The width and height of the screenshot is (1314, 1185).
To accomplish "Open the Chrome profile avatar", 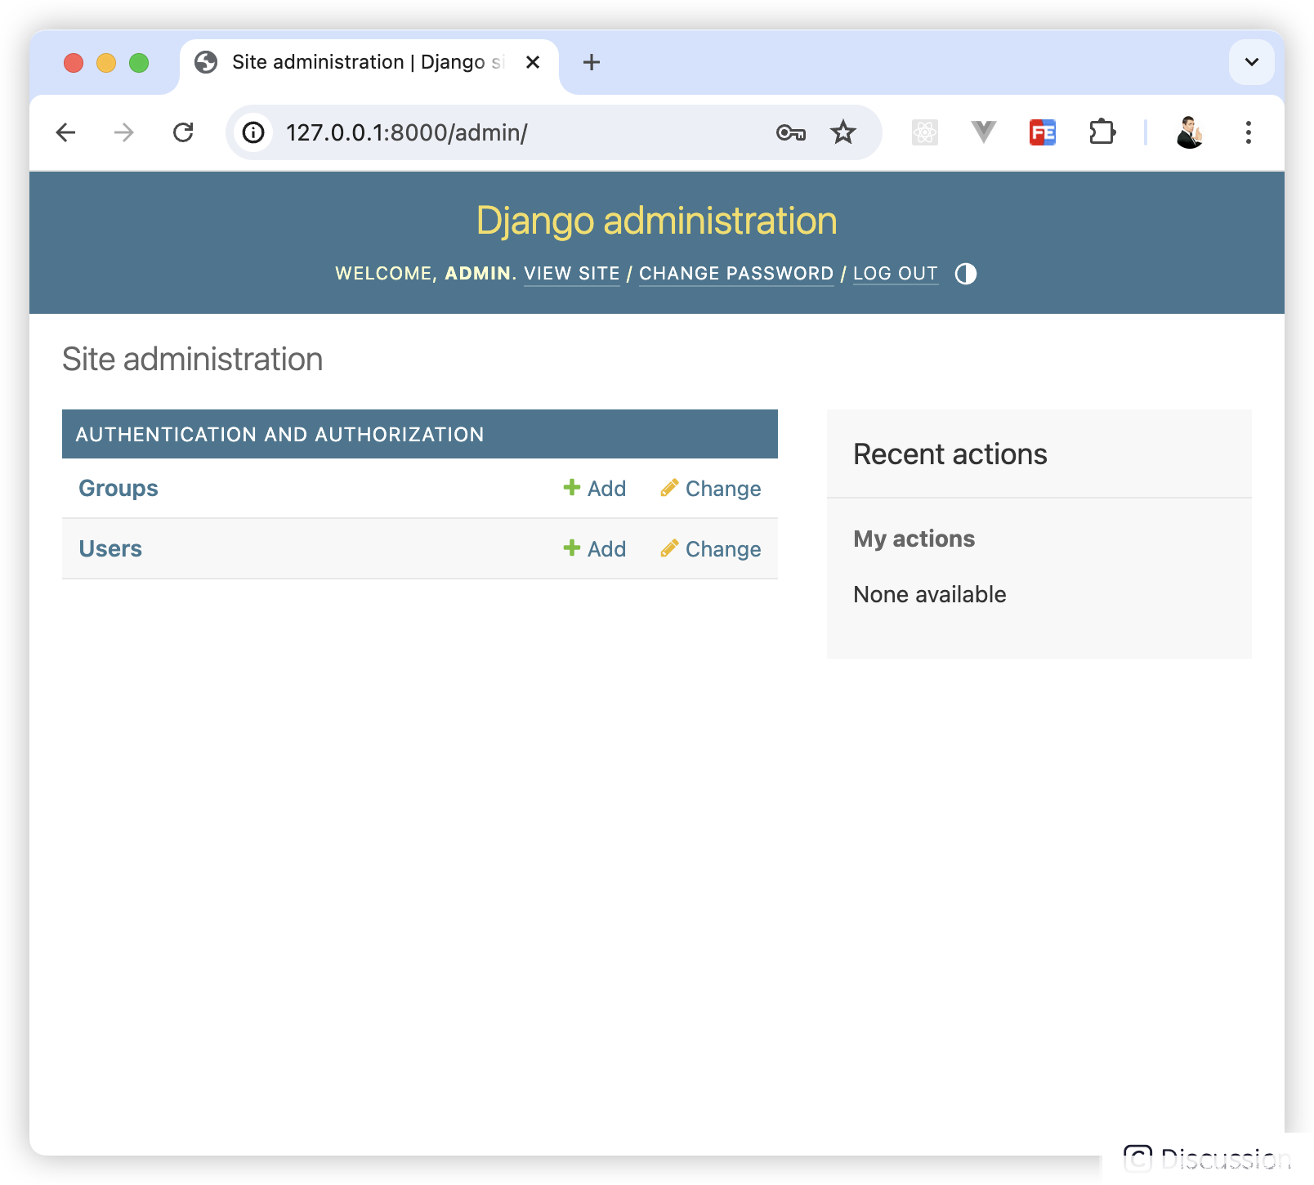I will [x=1189, y=132].
